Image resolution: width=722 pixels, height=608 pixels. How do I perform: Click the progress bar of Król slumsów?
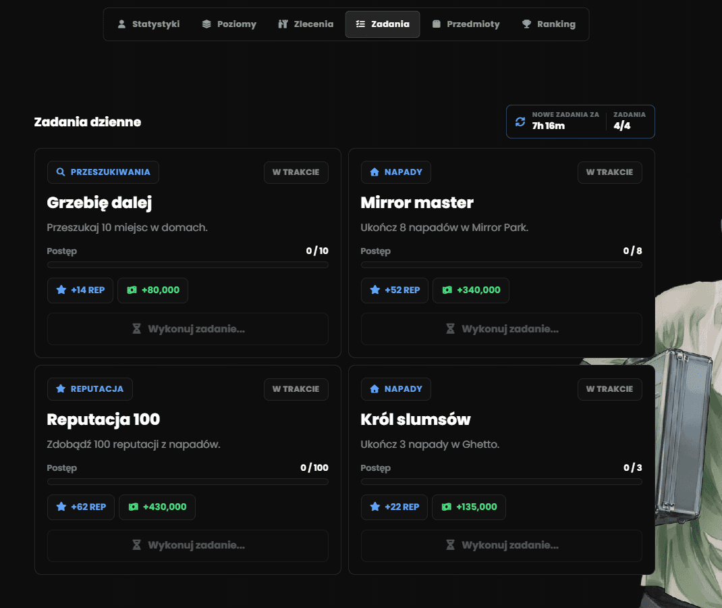click(501, 482)
